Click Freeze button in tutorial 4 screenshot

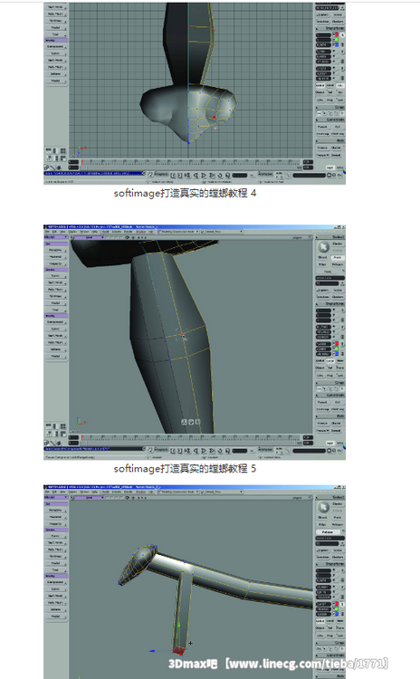point(322,148)
